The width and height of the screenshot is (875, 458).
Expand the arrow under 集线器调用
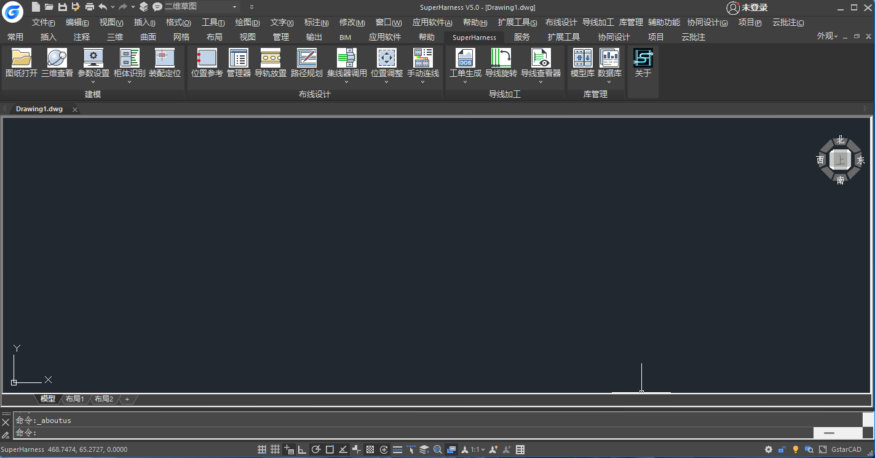(347, 82)
